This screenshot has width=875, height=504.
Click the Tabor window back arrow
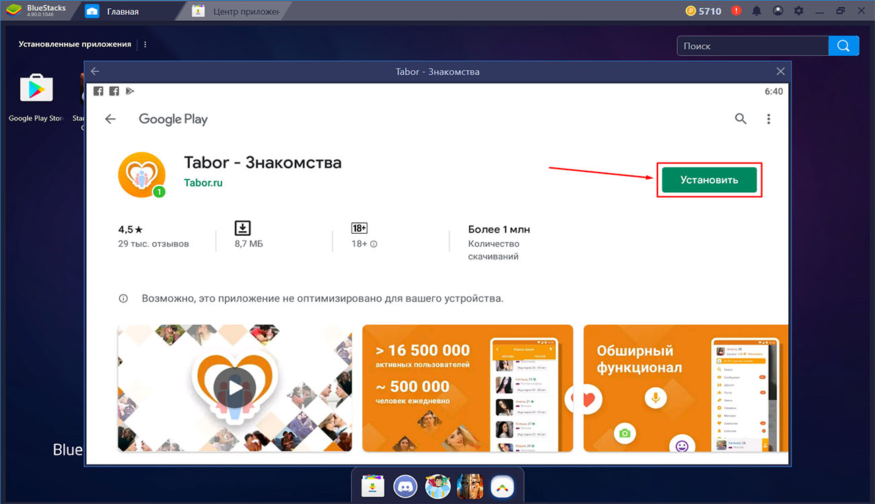[x=95, y=71]
